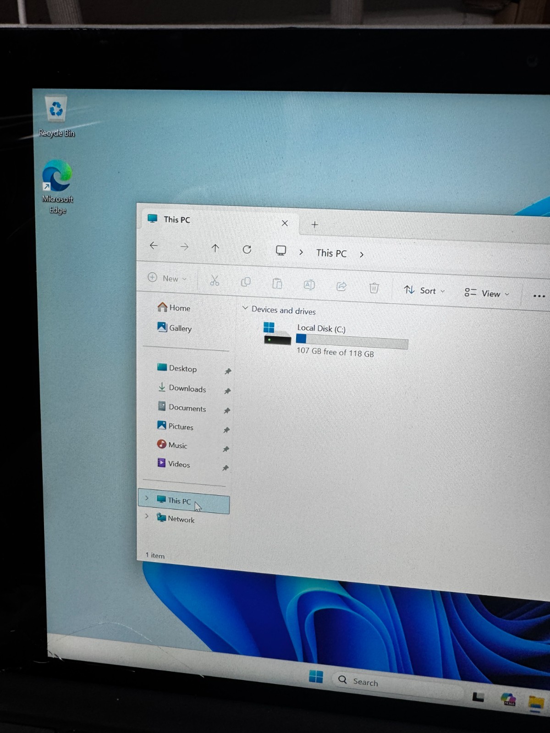Image resolution: width=550 pixels, height=733 pixels.
Task: Go back using the back arrow
Action: point(154,246)
